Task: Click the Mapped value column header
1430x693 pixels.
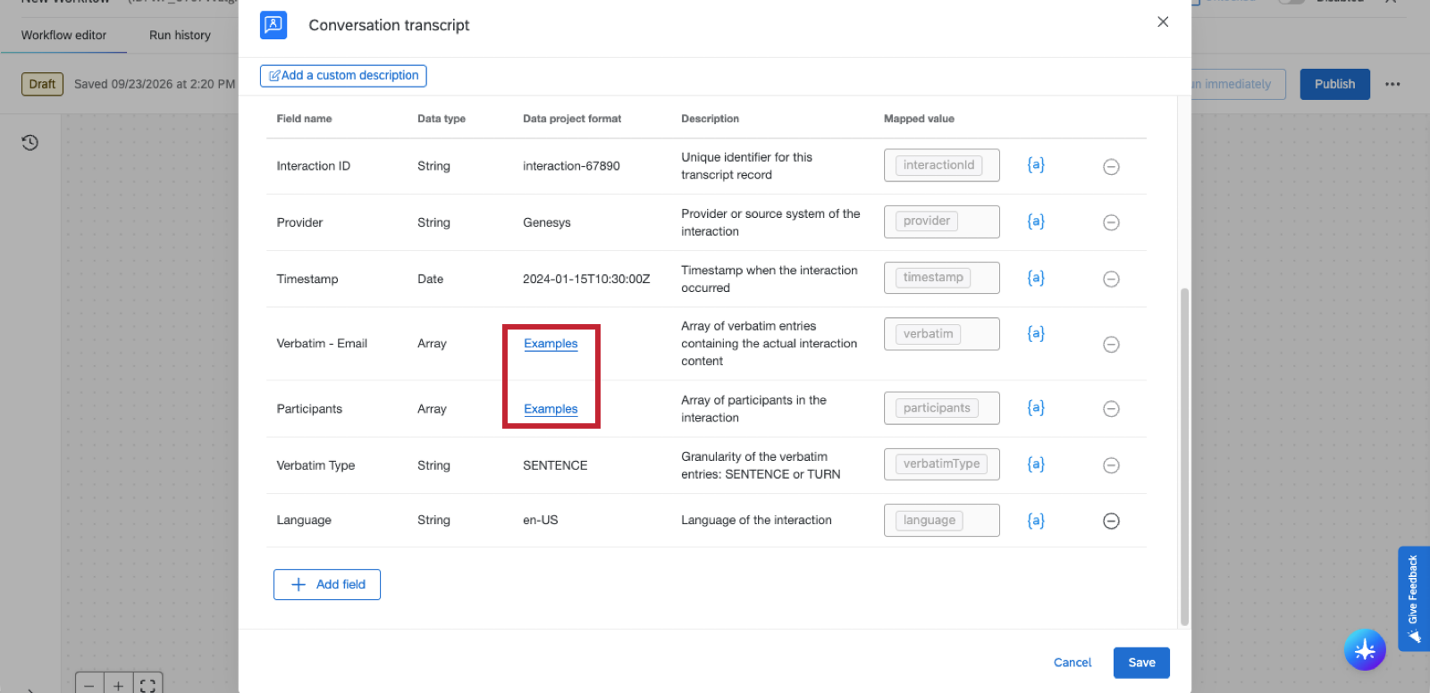Action: pyautogui.click(x=919, y=119)
